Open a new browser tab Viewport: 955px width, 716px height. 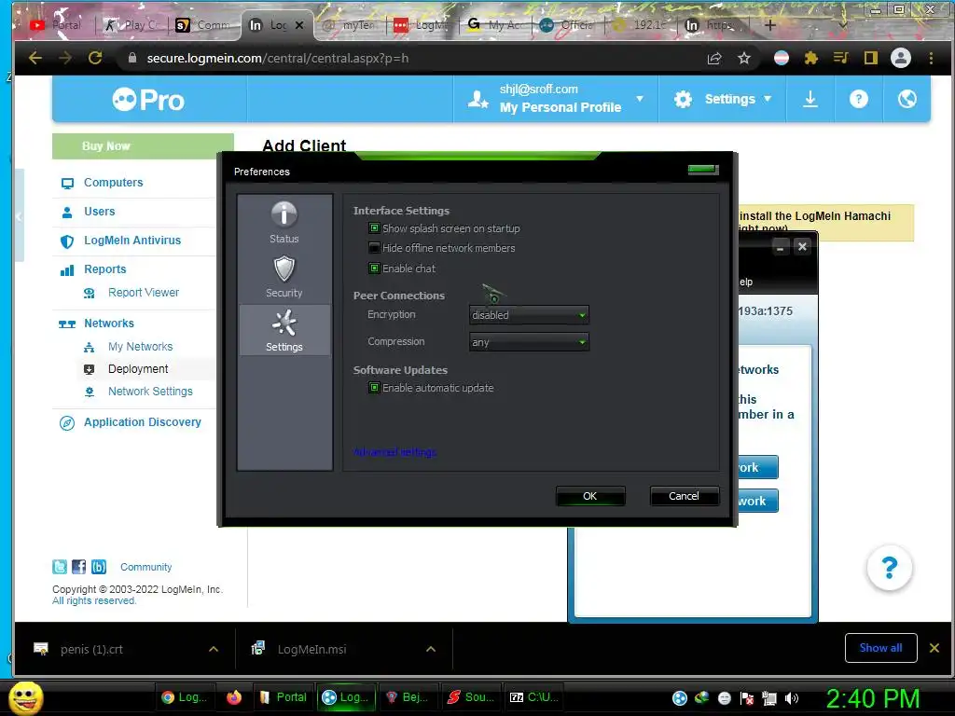(x=769, y=25)
